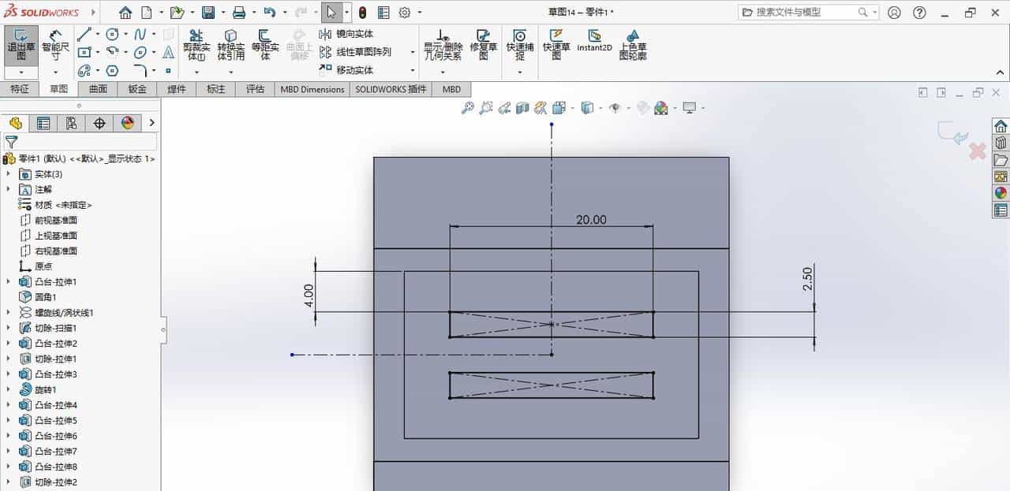Select the 快速草图 Rapid Sketch tool
This screenshot has height=491, width=1010.
(x=556, y=44)
